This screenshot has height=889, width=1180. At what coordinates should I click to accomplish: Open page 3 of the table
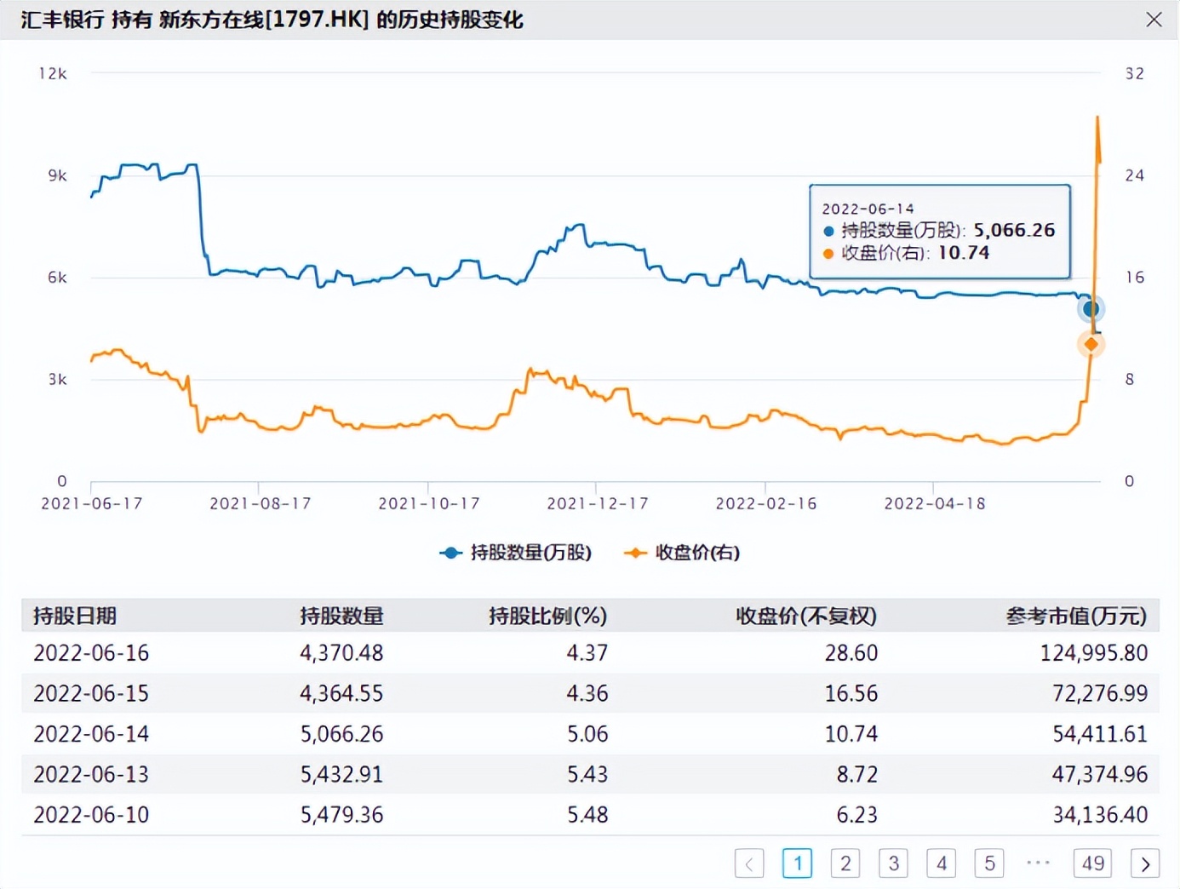pos(893,863)
